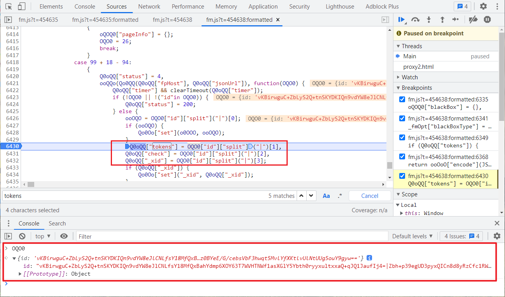Open the Performance panel tab
The image size is (505, 297).
(x=188, y=7)
